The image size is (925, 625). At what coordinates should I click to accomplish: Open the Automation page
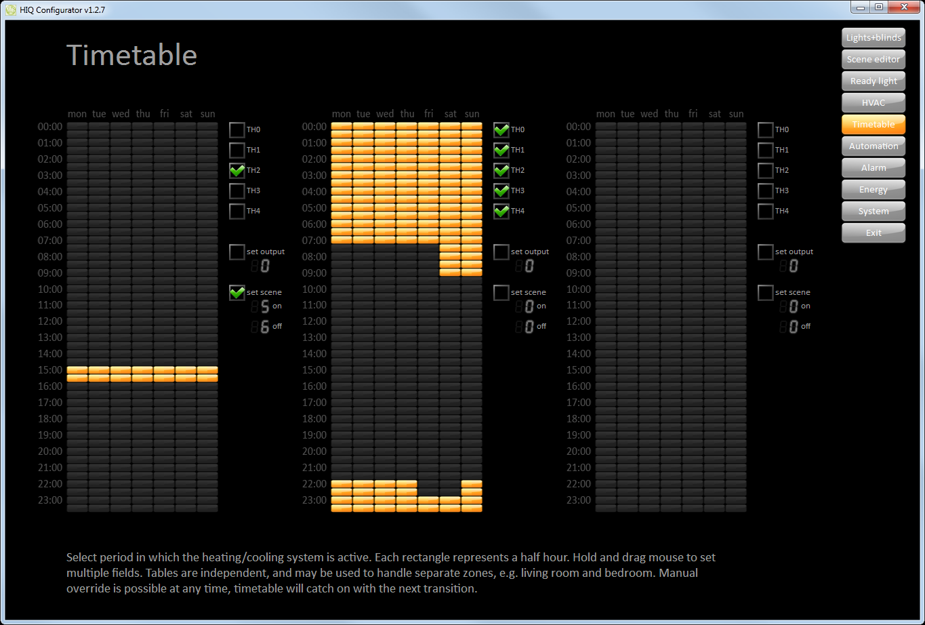pyautogui.click(x=873, y=146)
